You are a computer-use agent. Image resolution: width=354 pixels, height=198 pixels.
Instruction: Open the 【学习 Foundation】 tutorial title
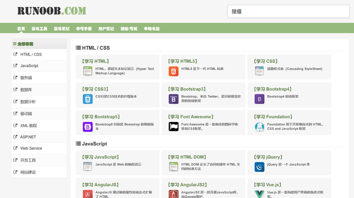coord(273,117)
